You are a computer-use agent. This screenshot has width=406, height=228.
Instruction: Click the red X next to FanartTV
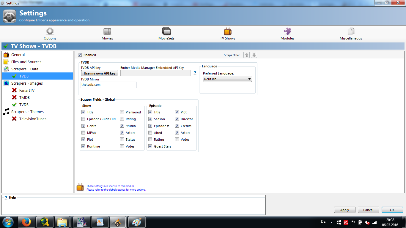click(14, 90)
